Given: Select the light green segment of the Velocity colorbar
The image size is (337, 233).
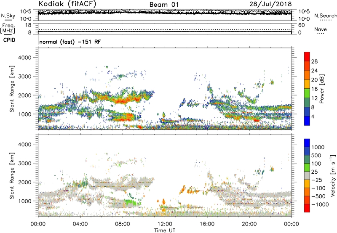Looking at the screenshot, I should (x=307, y=167).
